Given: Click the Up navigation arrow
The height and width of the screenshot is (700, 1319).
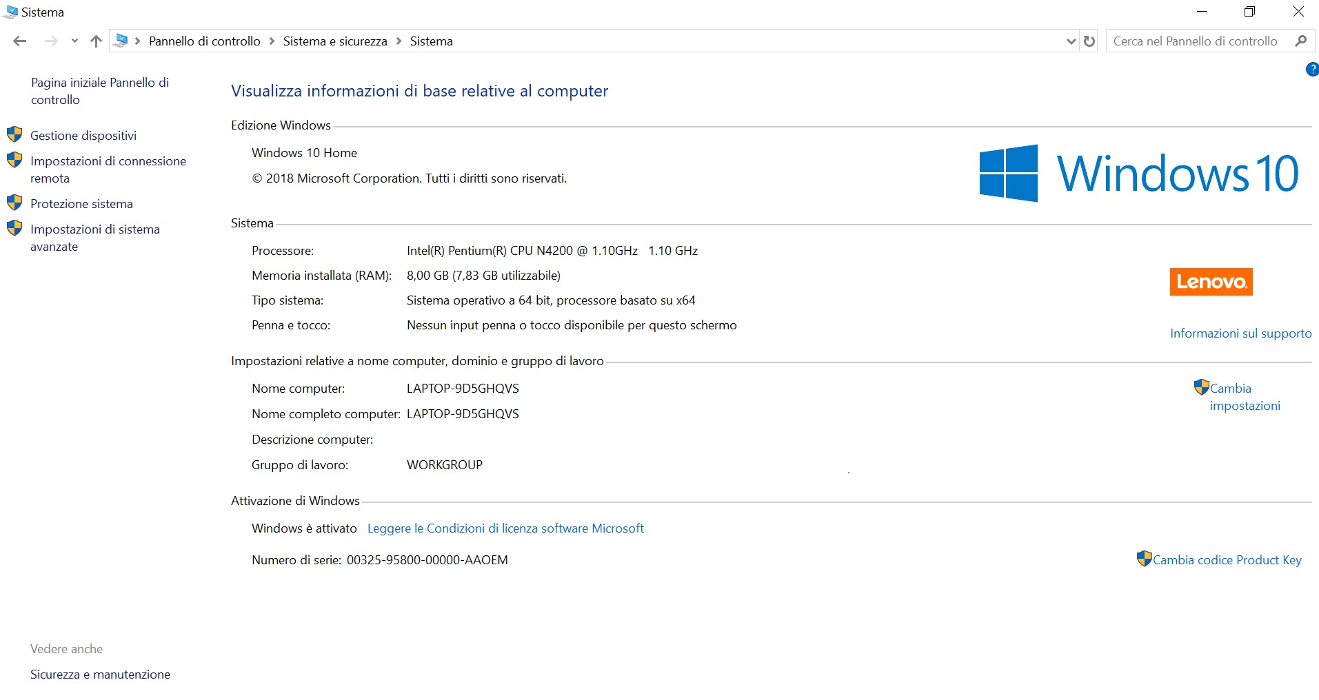Looking at the screenshot, I should (96, 41).
